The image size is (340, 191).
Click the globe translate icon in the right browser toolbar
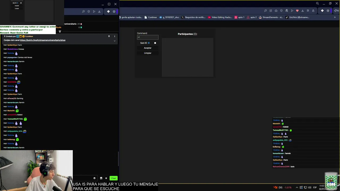287,11
